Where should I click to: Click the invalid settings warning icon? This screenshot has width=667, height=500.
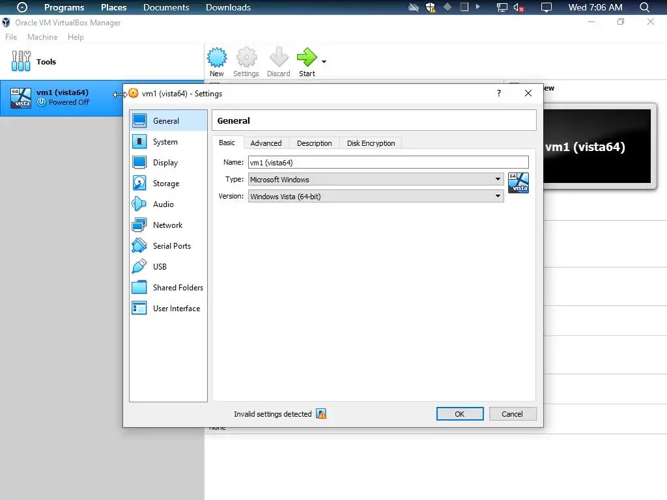tap(321, 413)
